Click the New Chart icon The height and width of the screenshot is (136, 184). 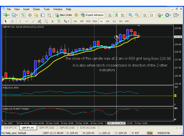(5, 15)
